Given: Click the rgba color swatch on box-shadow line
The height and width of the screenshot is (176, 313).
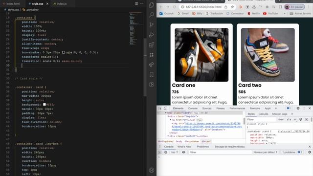Looking at the screenshot, I should click(x=64, y=52).
